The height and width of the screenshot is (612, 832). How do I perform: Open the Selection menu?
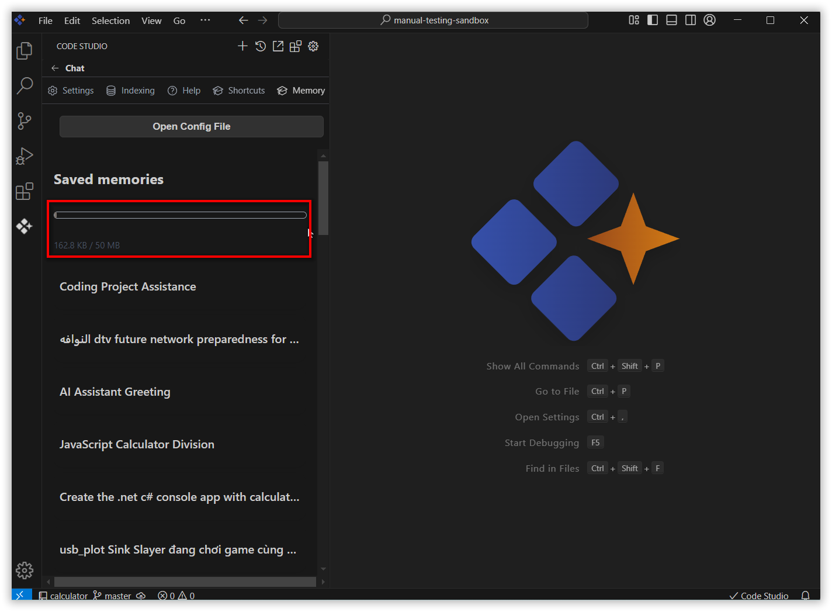pos(110,20)
